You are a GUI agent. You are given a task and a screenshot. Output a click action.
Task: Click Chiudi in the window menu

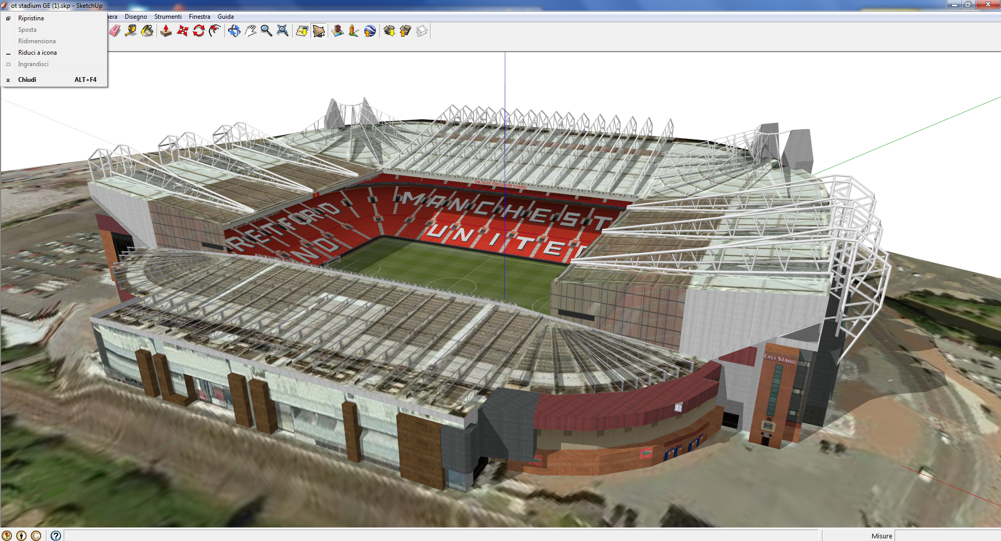click(27, 80)
